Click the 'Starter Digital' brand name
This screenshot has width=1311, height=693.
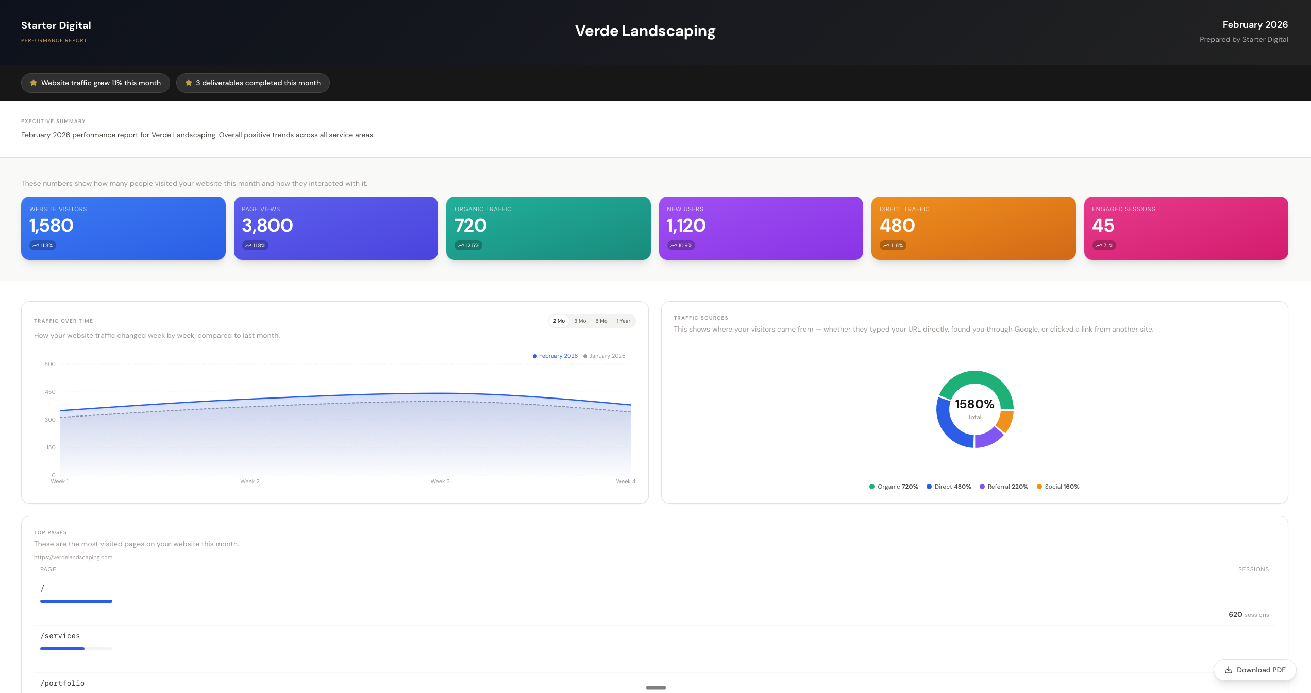pos(56,25)
